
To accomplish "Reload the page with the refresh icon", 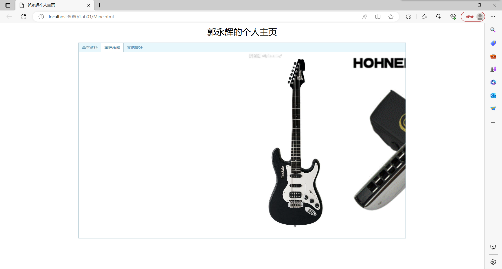I will coord(24,17).
